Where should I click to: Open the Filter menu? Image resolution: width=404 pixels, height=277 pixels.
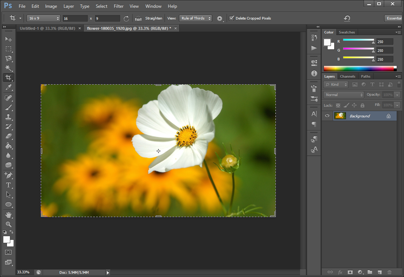click(119, 6)
